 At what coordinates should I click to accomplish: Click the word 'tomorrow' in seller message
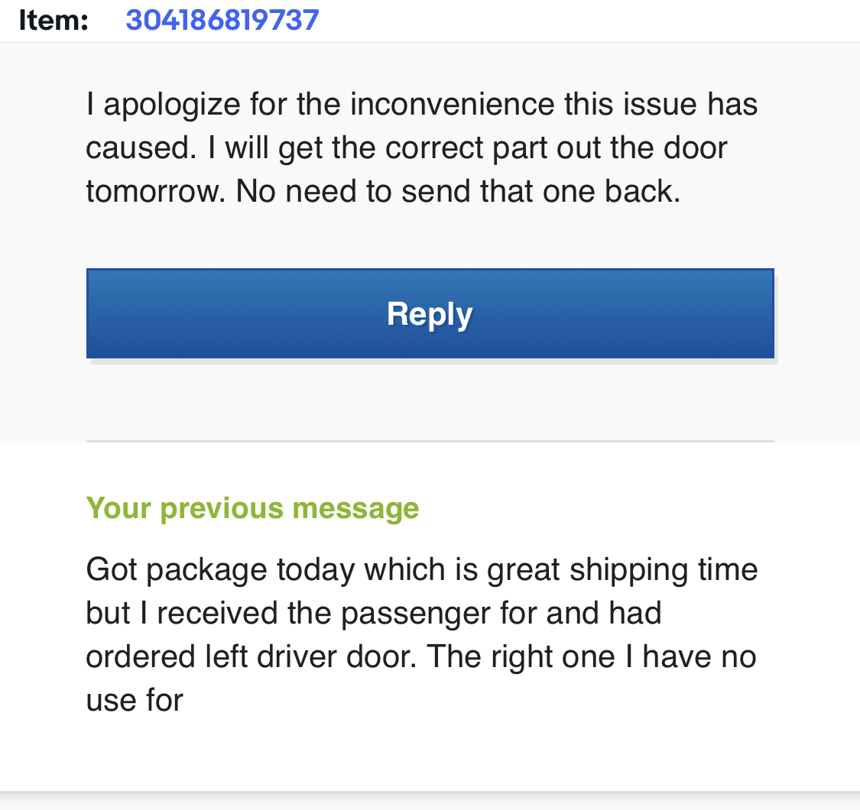tap(156, 192)
